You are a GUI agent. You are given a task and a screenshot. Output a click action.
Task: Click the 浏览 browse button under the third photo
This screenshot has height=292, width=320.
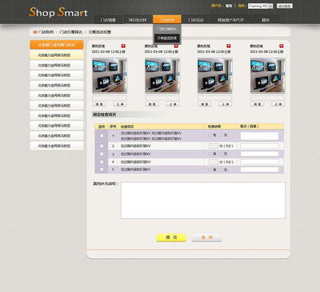point(205,104)
